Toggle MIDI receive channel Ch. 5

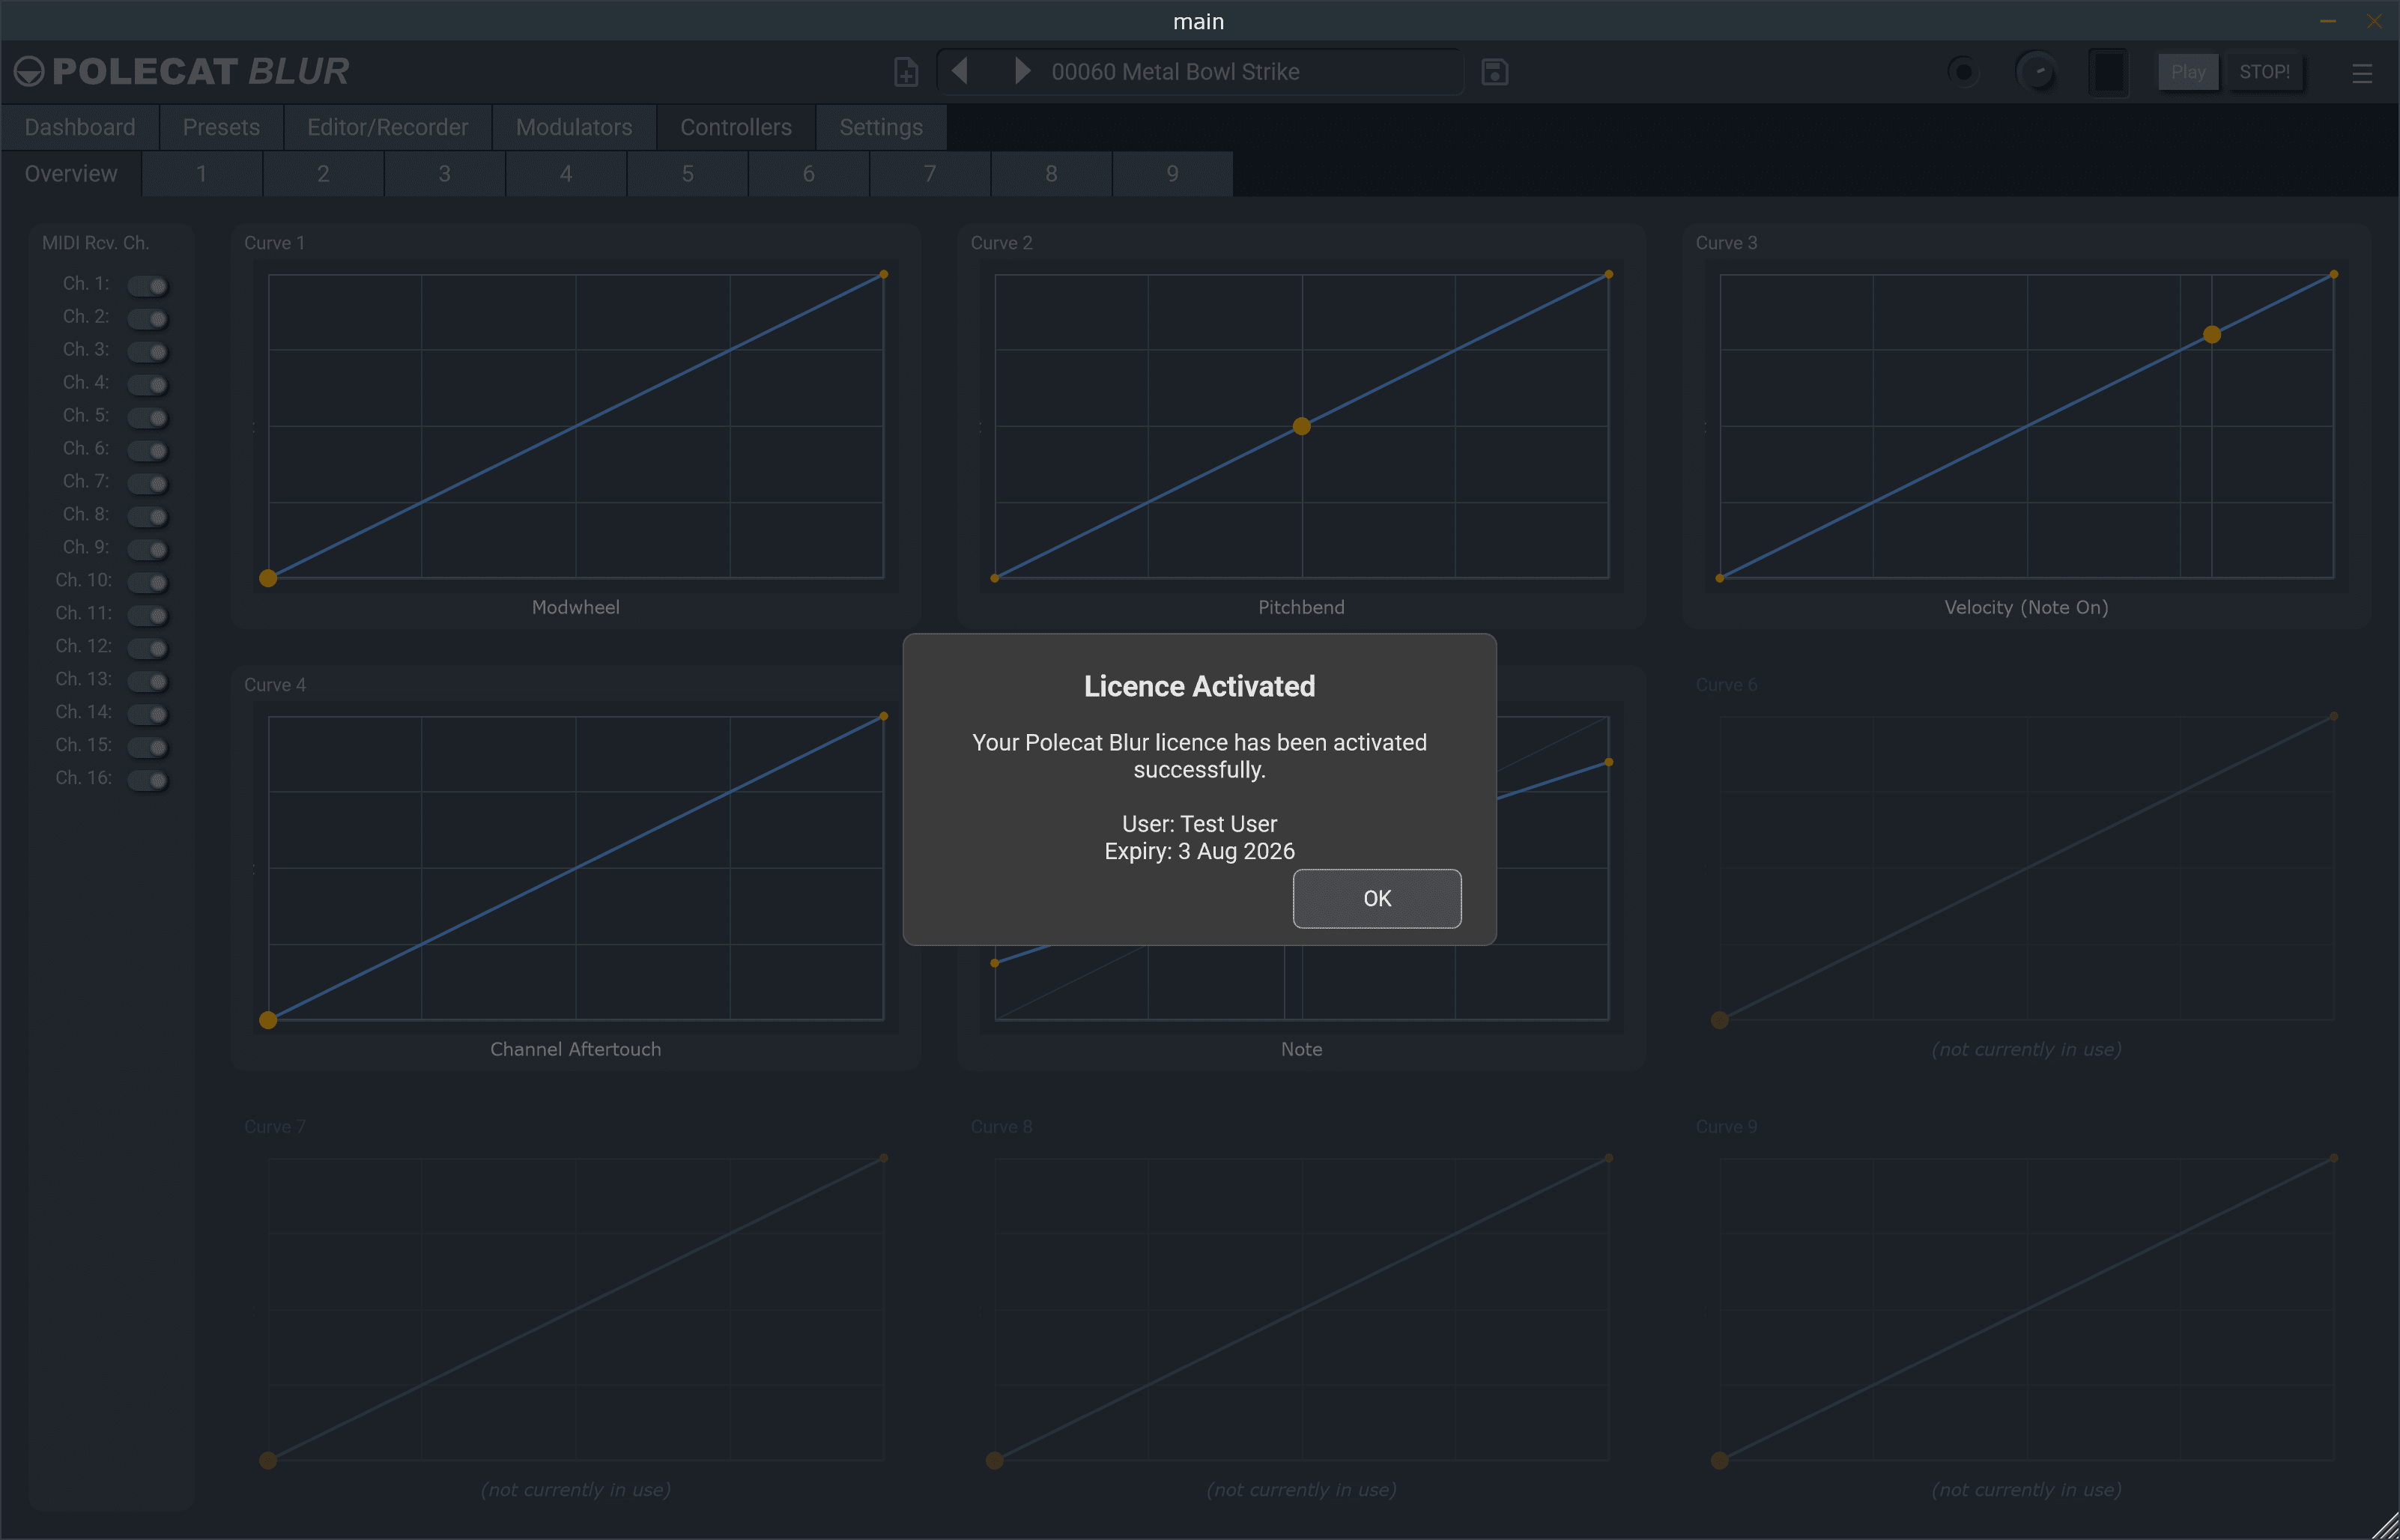click(147, 418)
